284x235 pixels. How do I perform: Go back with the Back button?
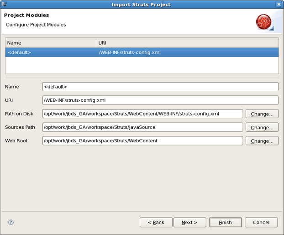pyautogui.click(x=156, y=222)
